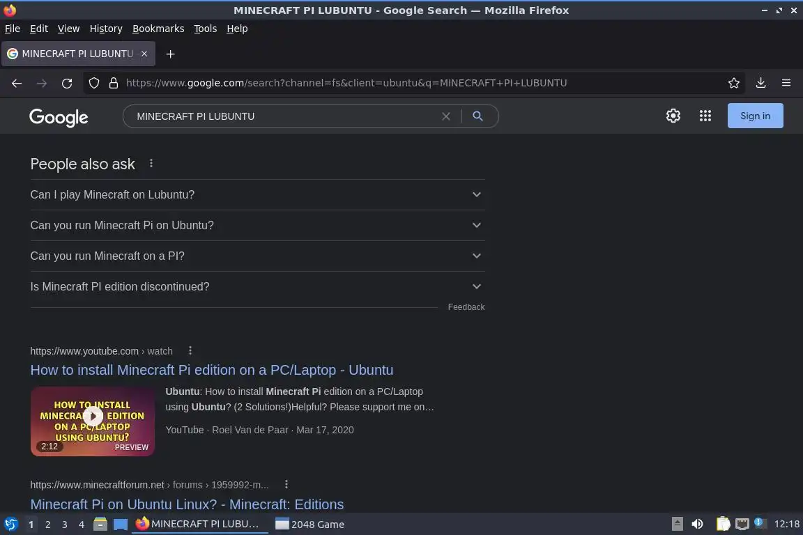Expand 'Is Minecraft PI edition discontinued?'

coord(258,287)
